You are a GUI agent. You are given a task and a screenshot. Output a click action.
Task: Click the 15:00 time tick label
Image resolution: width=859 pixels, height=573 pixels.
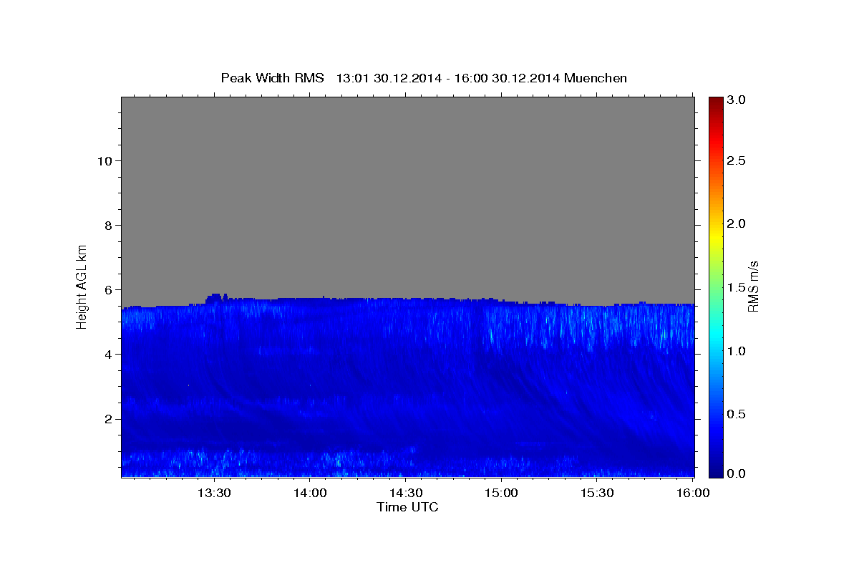[x=502, y=493]
